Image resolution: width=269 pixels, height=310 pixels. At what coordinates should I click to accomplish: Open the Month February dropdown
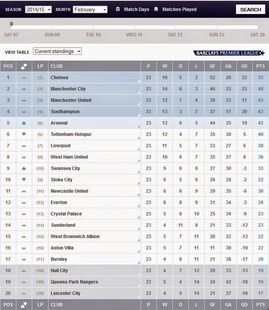pos(90,9)
